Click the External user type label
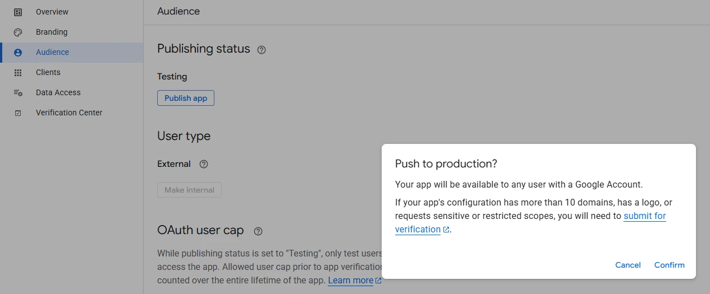The height and width of the screenshot is (294, 710). click(x=174, y=164)
